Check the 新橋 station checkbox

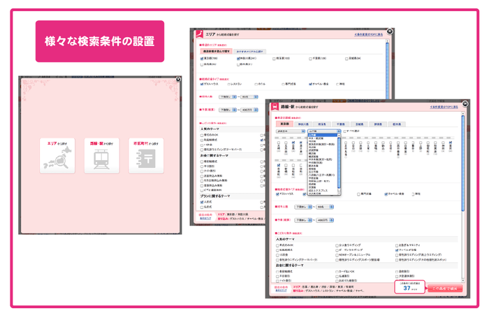pyautogui.click(x=286, y=165)
